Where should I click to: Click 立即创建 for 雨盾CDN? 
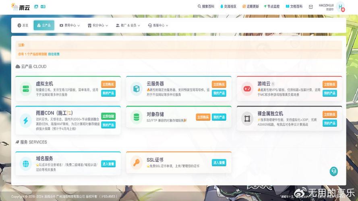[x=108, y=116]
